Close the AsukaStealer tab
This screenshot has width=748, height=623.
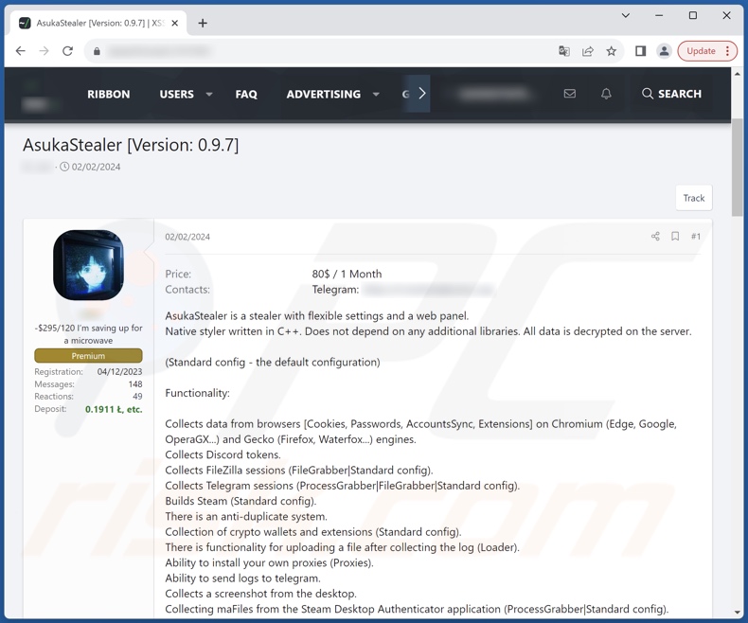click(174, 23)
